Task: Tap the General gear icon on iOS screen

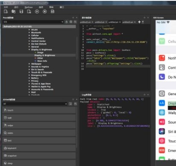Action: coord(162,94)
